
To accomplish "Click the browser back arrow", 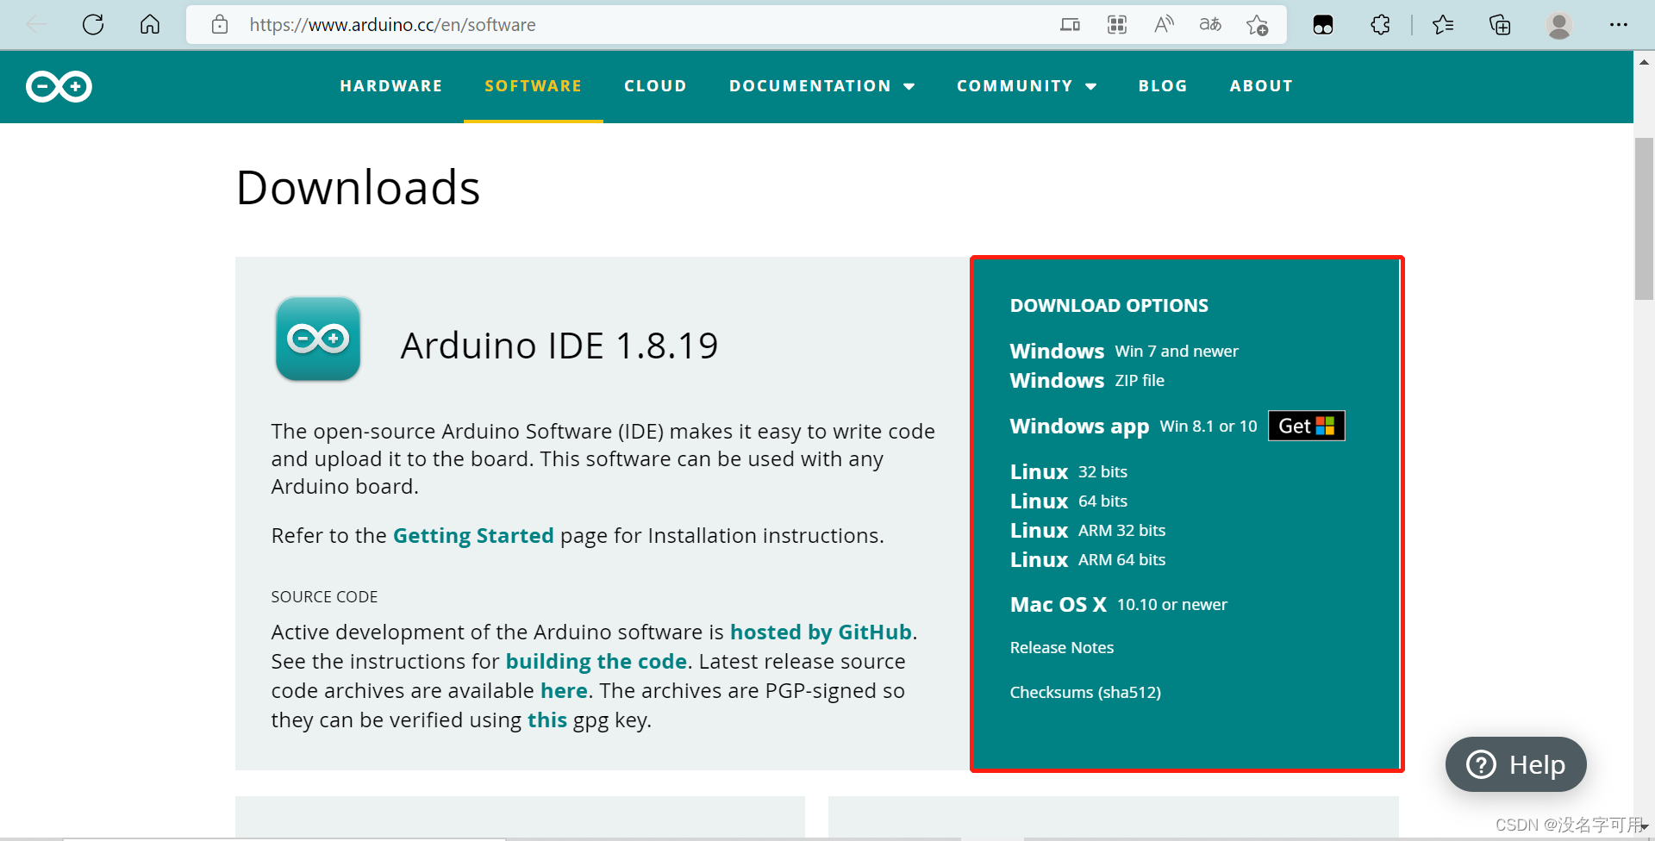I will [x=37, y=25].
